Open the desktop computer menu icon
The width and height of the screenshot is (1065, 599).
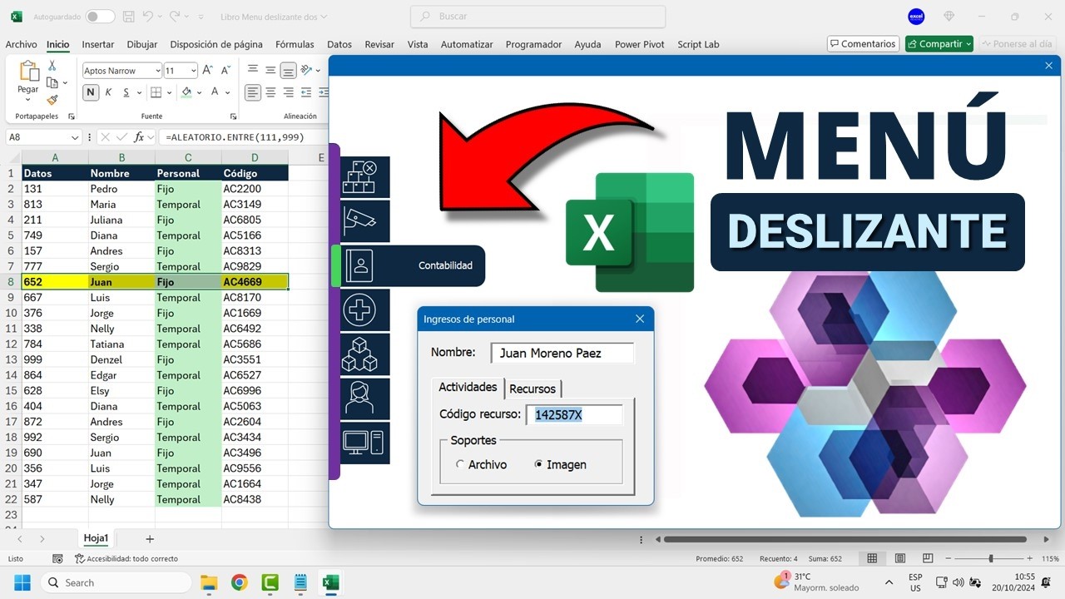(x=364, y=443)
